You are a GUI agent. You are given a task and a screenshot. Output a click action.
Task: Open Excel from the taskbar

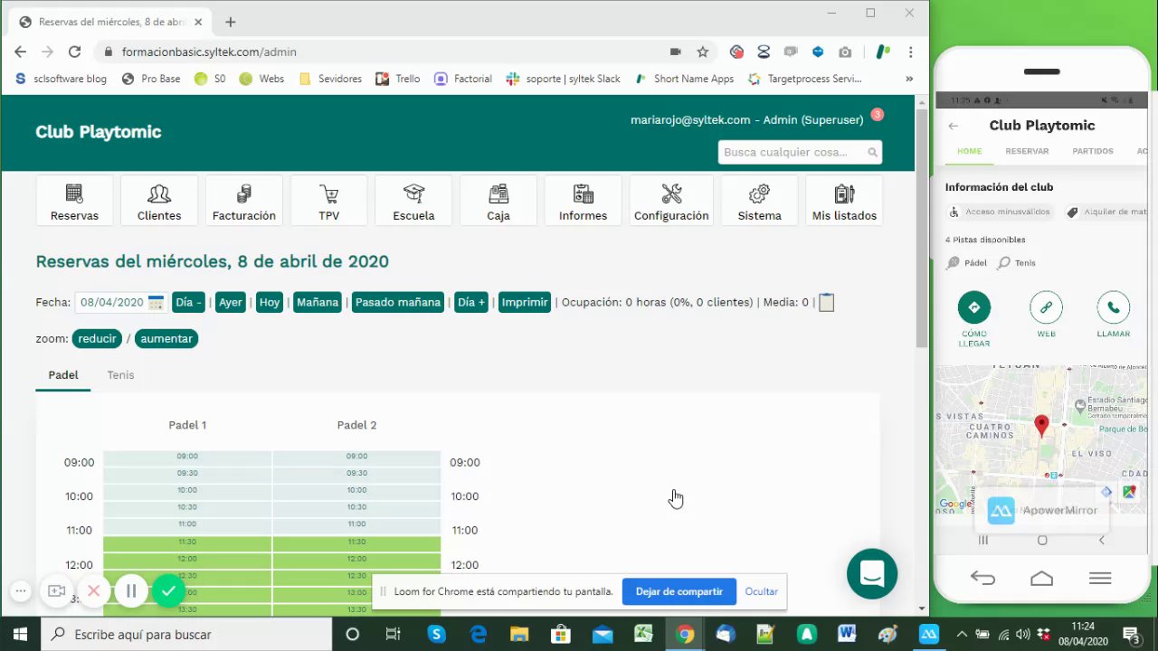643,634
